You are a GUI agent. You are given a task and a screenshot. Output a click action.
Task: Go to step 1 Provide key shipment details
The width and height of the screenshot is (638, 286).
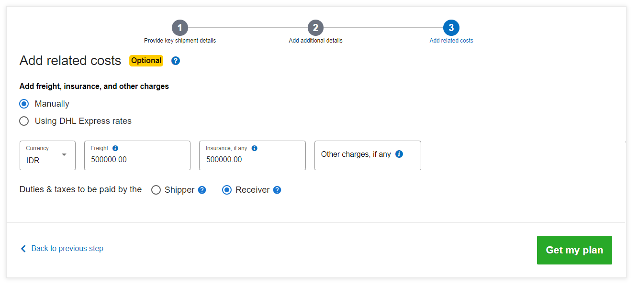(180, 28)
